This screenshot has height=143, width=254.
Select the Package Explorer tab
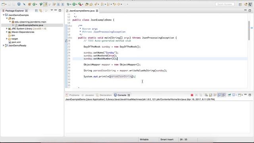tap(15, 11)
